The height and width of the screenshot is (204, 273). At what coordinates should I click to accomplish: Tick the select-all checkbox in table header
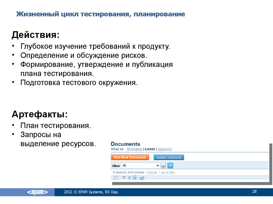pyautogui.click(x=116, y=178)
